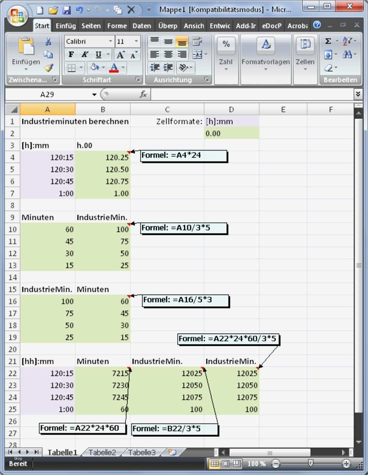Click the Save icon in quick access toolbar

(66, 10)
